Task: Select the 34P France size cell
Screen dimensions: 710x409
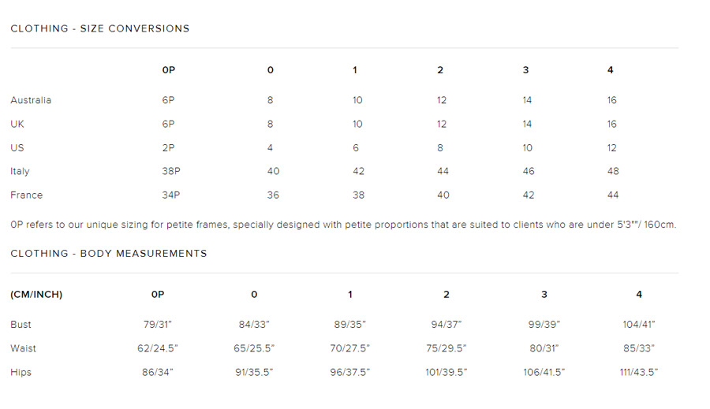Action: tap(171, 195)
